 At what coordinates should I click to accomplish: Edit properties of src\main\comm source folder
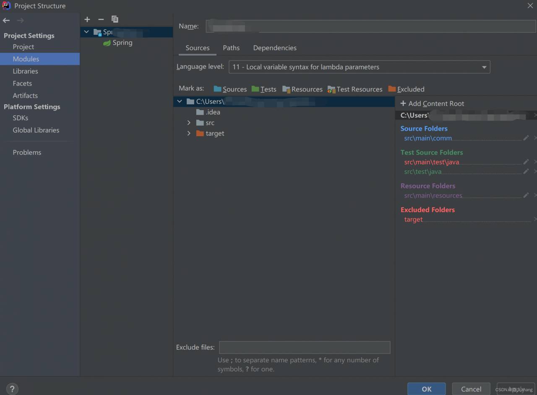(526, 138)
